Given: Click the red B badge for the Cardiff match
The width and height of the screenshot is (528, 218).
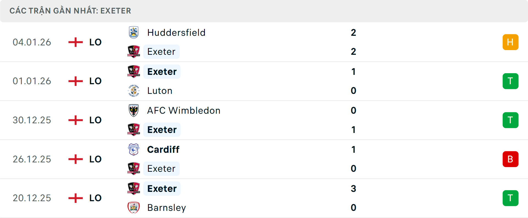Looking at the screenshot, I should tap(510, 159).
